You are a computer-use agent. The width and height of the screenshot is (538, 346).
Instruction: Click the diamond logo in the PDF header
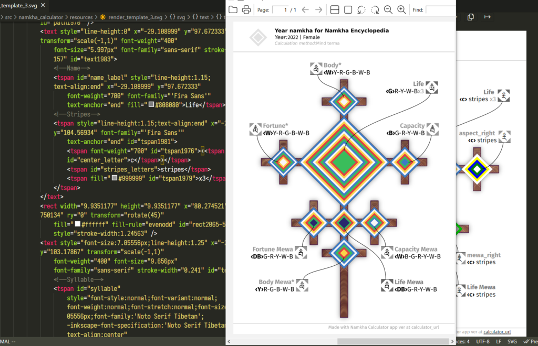(x=258, y=37)
